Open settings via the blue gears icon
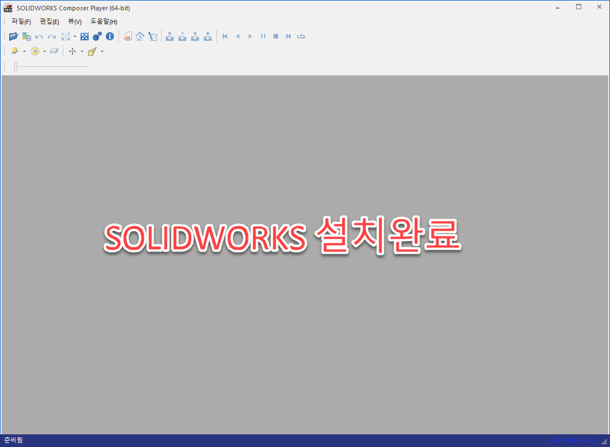 (x=97, y=36)
